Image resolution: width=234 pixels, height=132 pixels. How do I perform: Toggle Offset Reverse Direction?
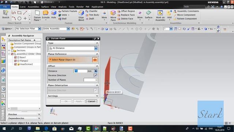(95, 76)
